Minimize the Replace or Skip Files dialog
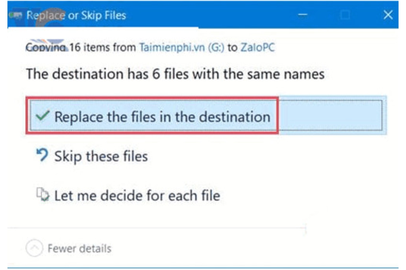Screen dimensions: 406x270 (x=304, y=15)
